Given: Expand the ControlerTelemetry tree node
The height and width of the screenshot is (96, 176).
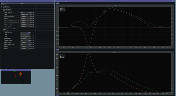Looking at the screenshot, I should pos(3,28).
